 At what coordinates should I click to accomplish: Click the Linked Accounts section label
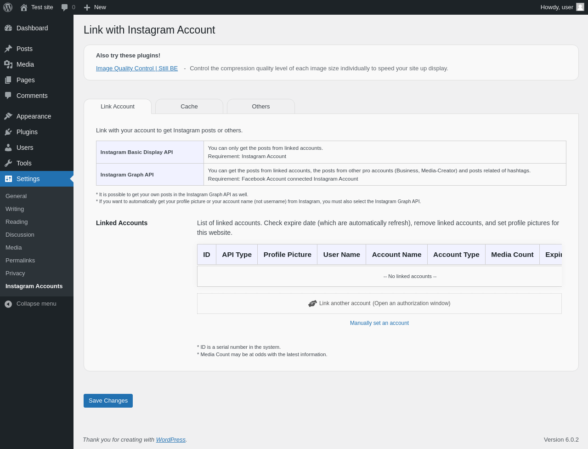pos(122,223)
